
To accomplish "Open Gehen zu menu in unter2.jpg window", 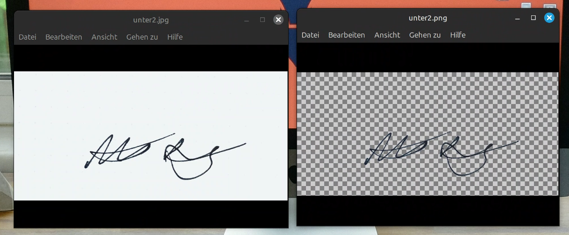I will point(142,37).
